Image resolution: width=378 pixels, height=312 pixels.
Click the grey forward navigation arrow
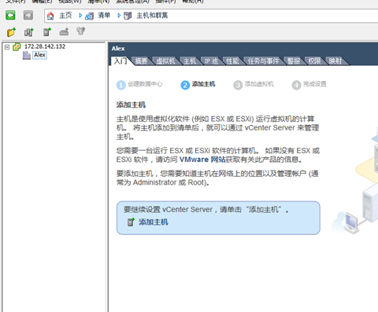click(x=28, y=15)
